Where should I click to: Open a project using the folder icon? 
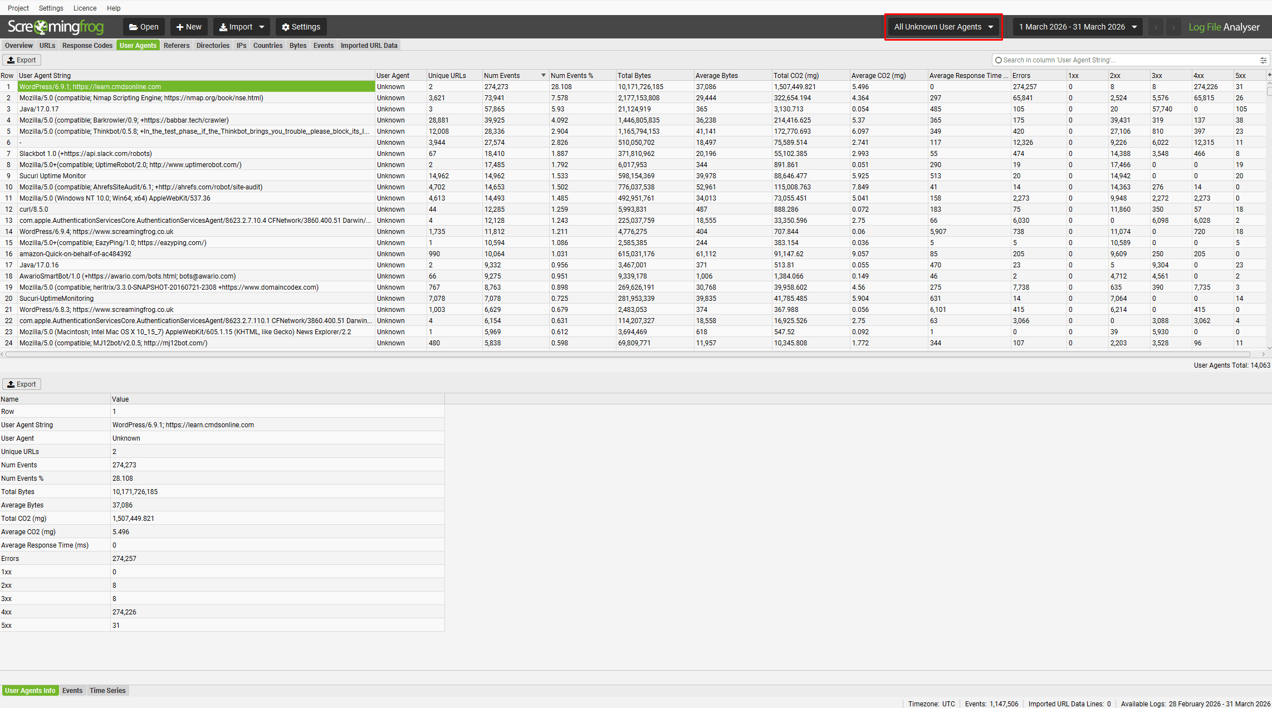[x=133, y=26]
